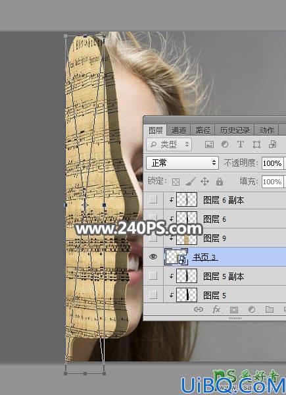Open the 动作 tab
This screenshot has width=286, height=395.
click(267, 130)
